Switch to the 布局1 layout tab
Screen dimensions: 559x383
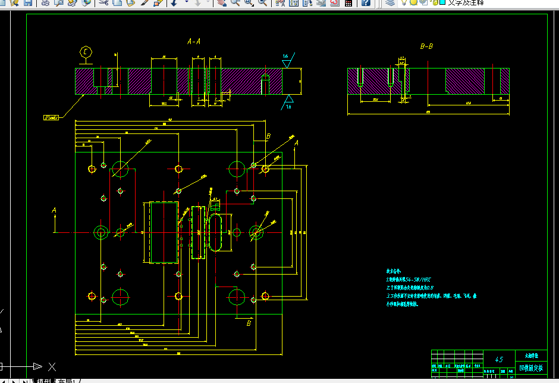coord(67,381)
